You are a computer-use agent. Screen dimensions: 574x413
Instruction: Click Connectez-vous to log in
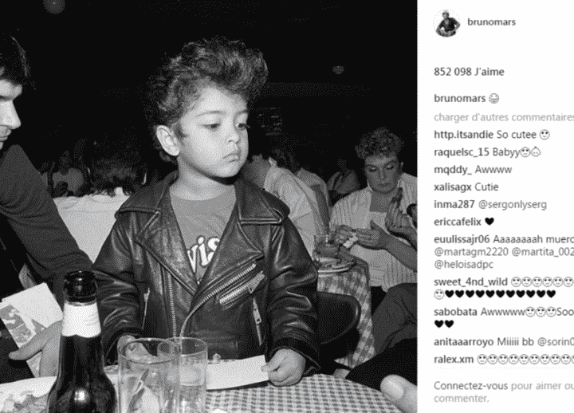(471, 386)
